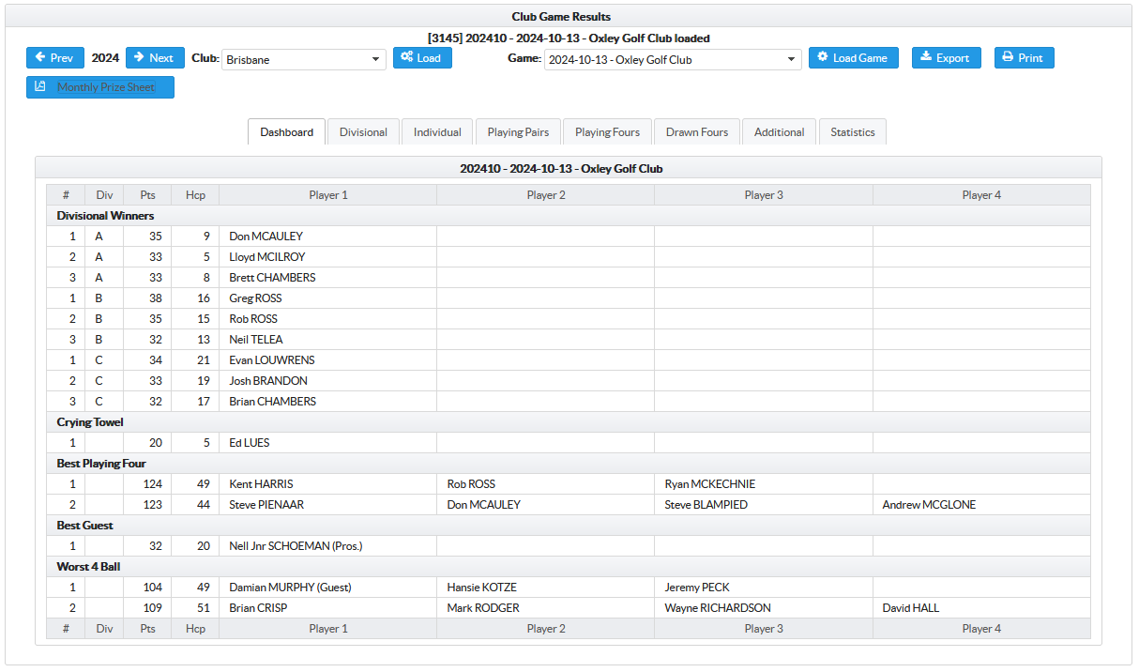The height and width of the screenshot is (672, 1139).
Task: View the Drawn Fours tab
Action: [x=696, y=132]
